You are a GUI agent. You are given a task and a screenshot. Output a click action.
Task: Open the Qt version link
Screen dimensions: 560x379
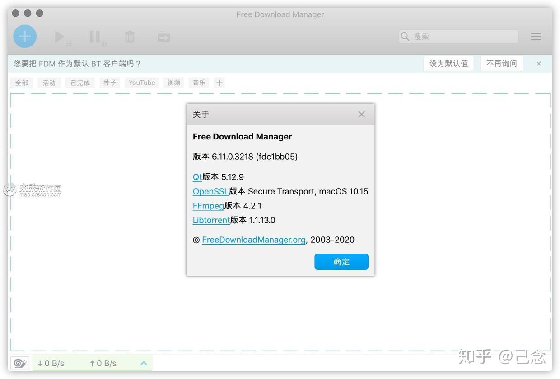pos(196,177)
